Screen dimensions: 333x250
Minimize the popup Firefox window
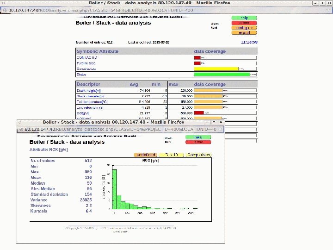pos(207,122)
